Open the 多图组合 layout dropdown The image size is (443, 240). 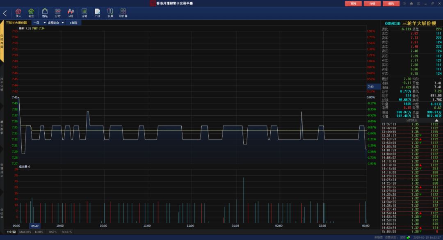[x=56, y=23]
